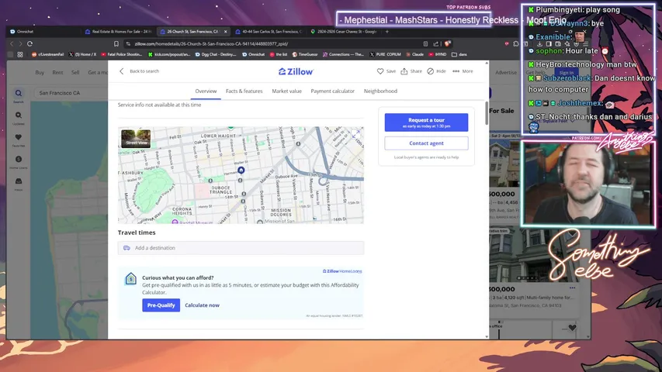Favorite the background listing card with heart
Image resolution: width=662 pixels, height=372 pixels.
tap(572, 328)
